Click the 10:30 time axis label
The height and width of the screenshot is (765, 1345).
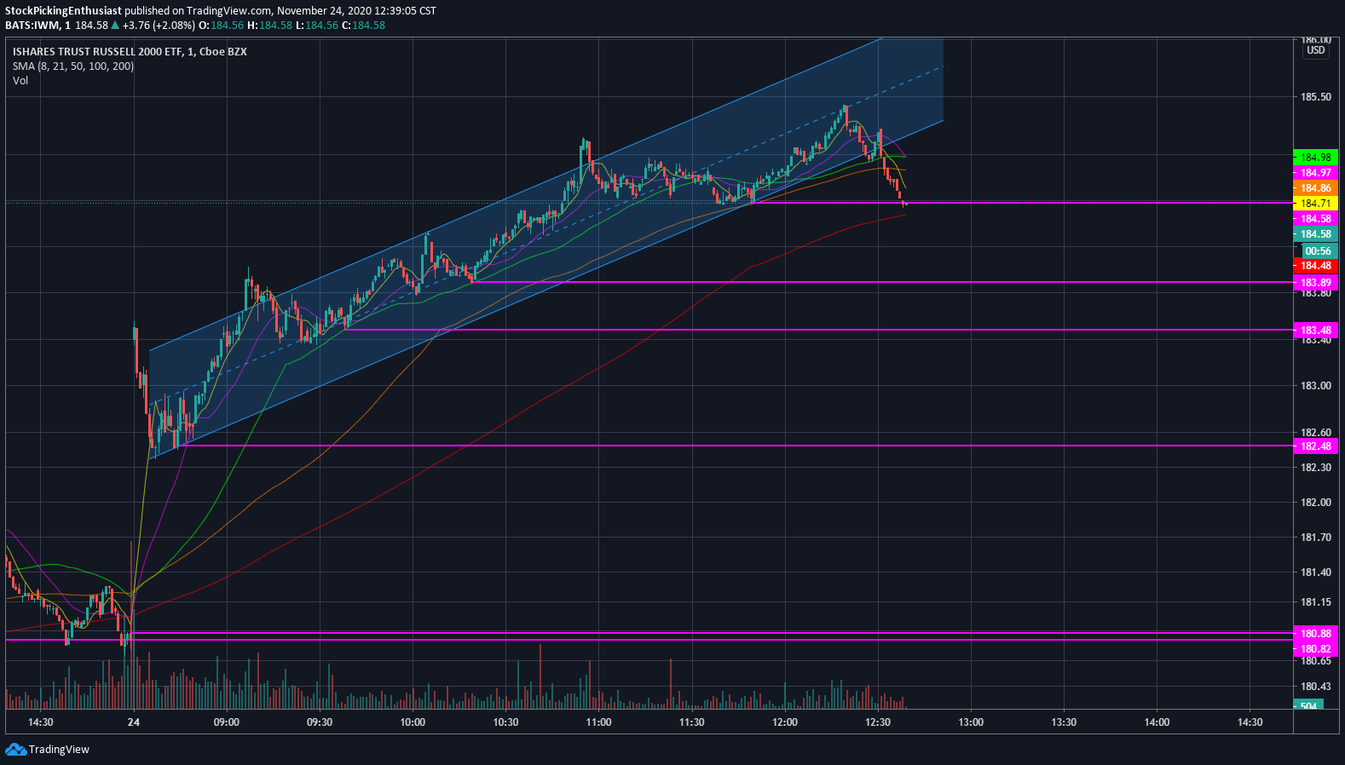pyautogui.click(x=505, y=722)
